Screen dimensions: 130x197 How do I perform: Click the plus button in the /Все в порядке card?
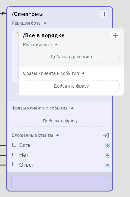click(116, 35)
